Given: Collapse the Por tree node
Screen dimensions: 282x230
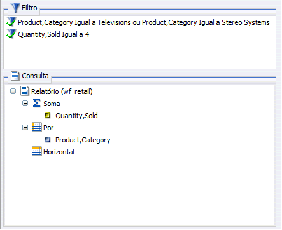Looking at the screenshot, I should [25, 128].
